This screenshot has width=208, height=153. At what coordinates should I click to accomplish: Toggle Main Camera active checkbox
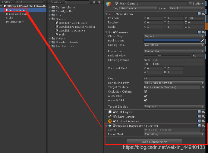click(x=116, y=4)
